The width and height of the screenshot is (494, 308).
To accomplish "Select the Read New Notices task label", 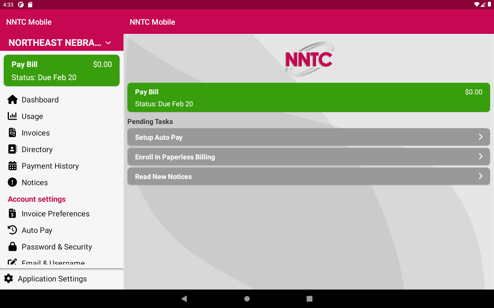I will coord(163,177).
